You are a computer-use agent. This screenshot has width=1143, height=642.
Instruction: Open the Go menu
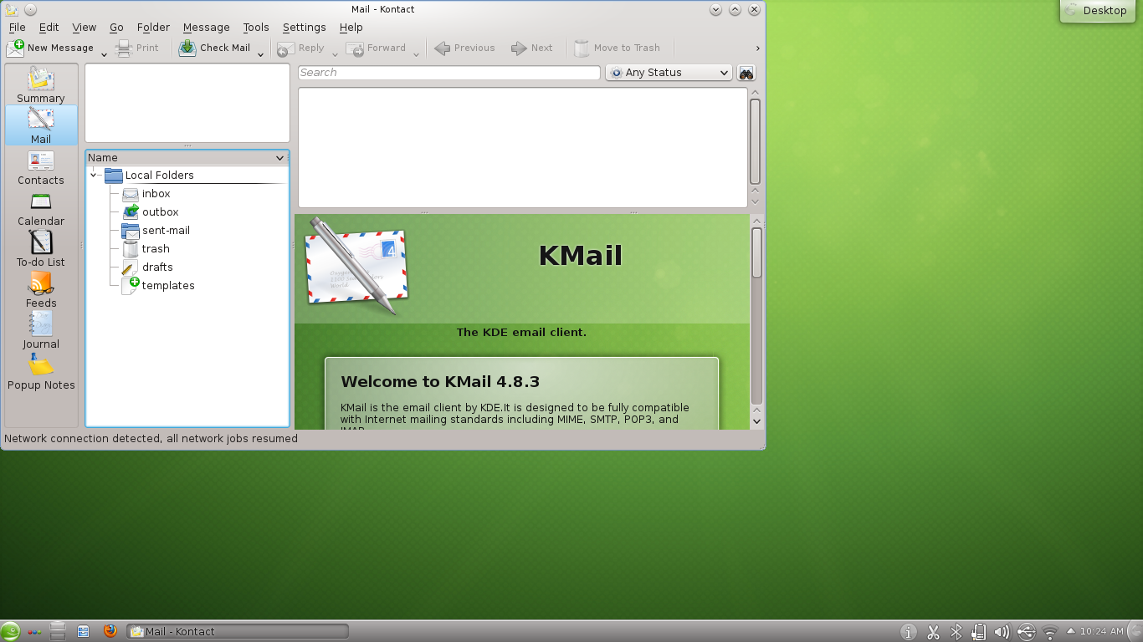point(116,28)
